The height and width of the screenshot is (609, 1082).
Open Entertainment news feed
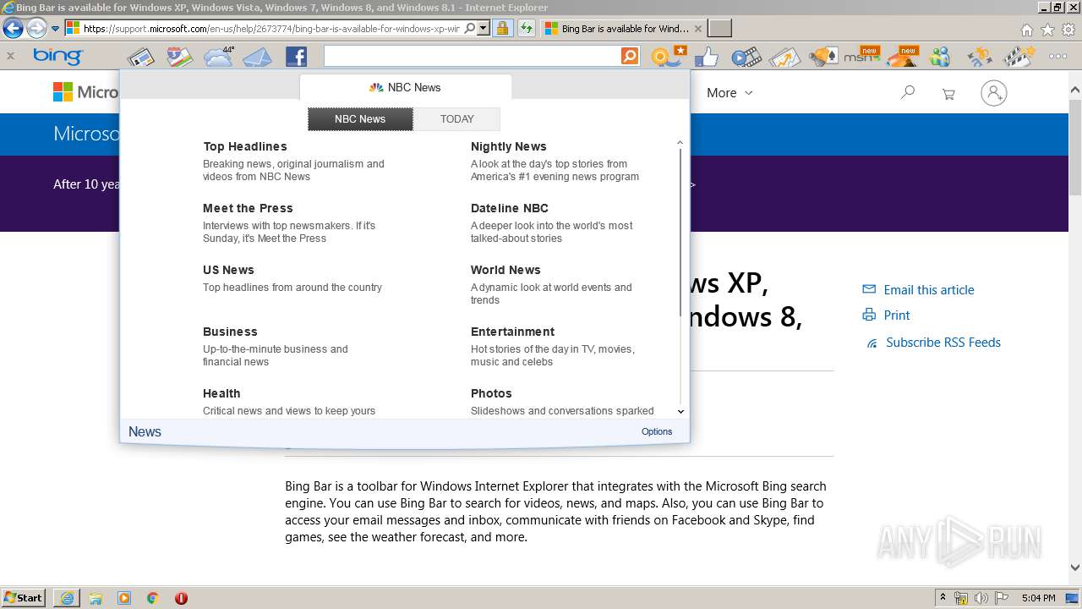pos(512,332)
